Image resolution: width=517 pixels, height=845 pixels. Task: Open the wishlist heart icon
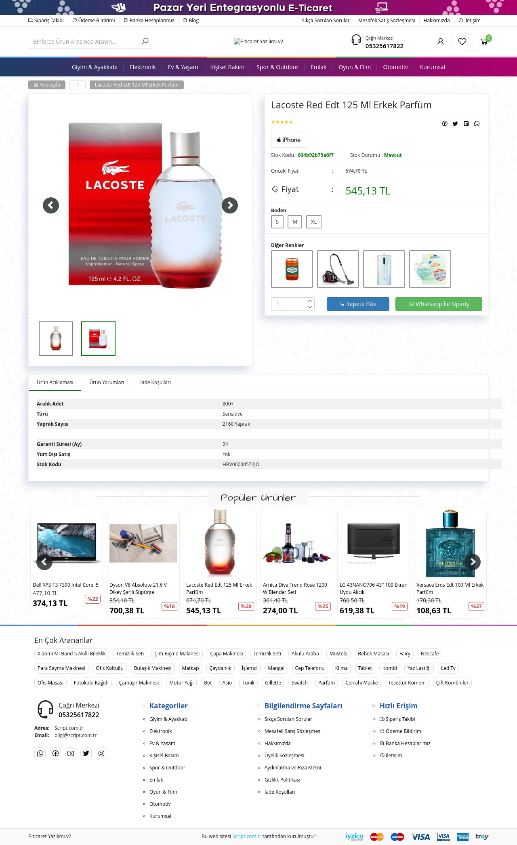(x=462, y=41)
